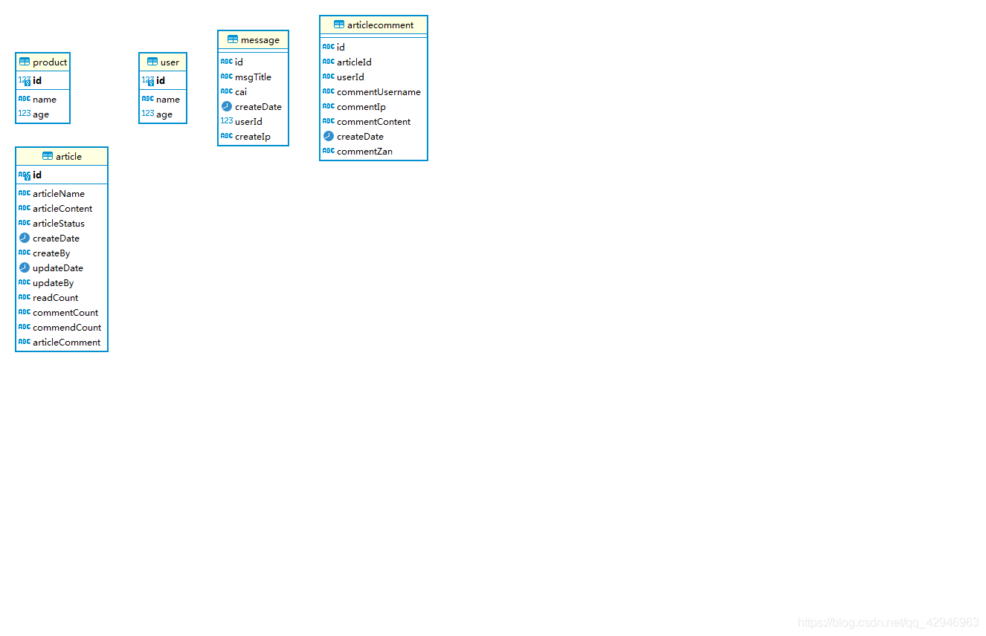The height and width of the screenshot is (636, 986).
Task: Select createBy column in article table
Action: tap(62, 253)
